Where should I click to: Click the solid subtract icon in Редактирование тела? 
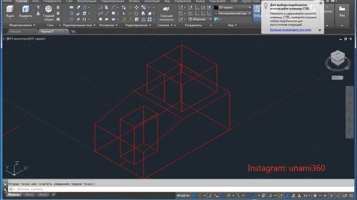tap(71, 13)
